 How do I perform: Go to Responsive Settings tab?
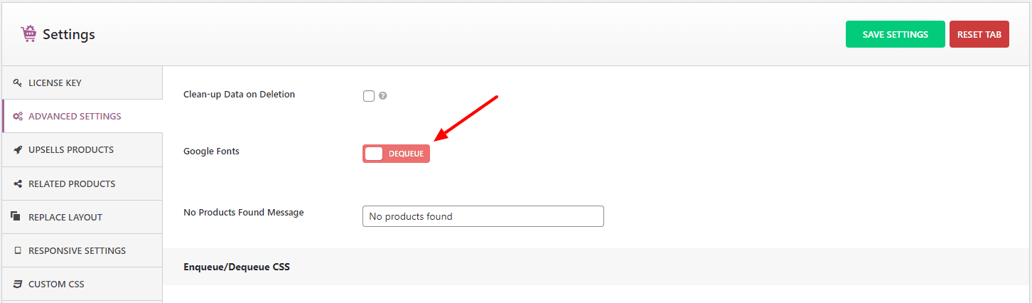[x=77, y=250]
